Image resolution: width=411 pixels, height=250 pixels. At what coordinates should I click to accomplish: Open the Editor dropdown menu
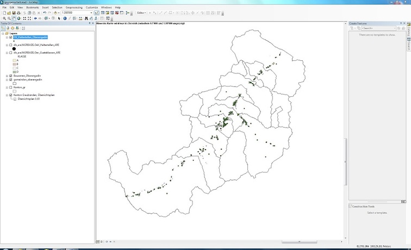(x=141, y=12)
